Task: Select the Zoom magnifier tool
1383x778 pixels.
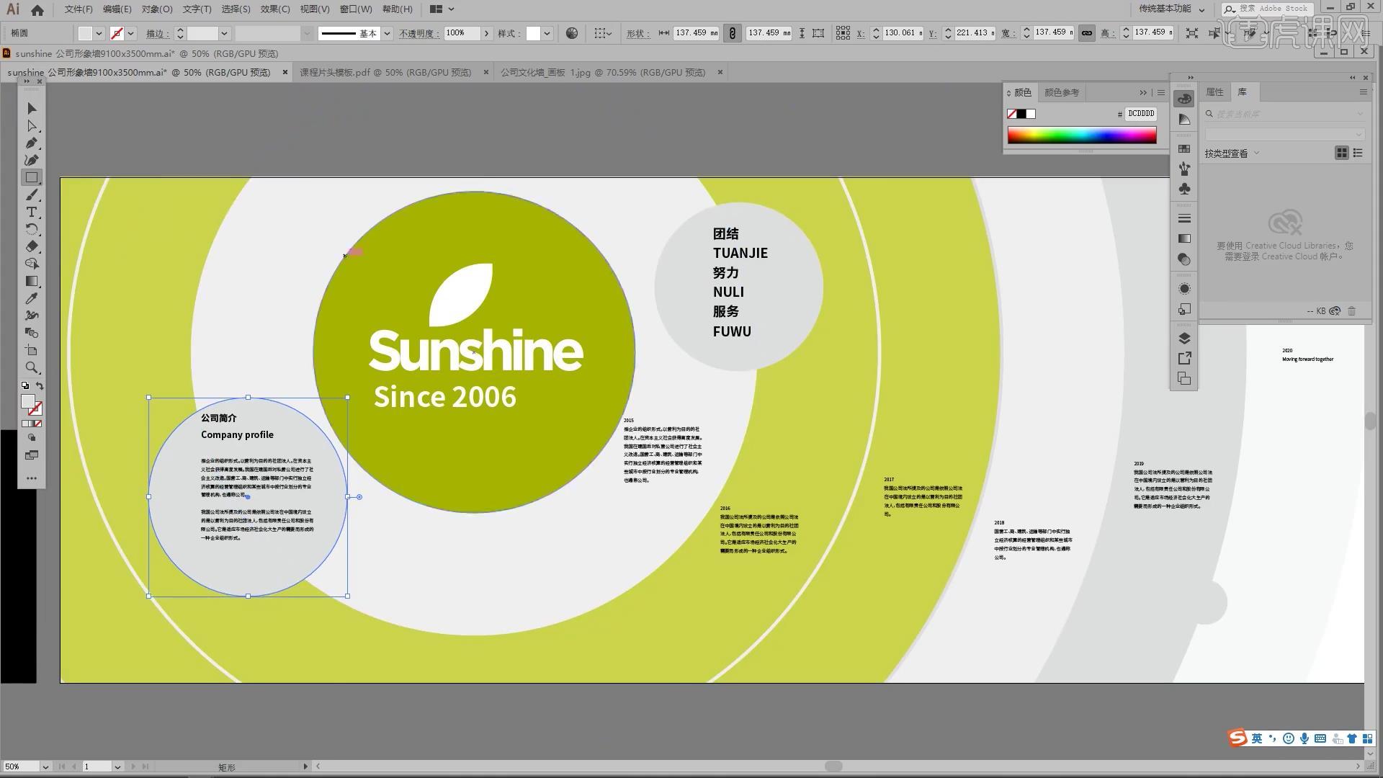Action: pos(32,367)
